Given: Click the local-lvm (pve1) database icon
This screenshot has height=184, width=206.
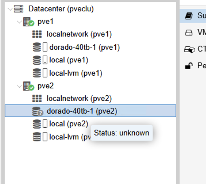Looking at the screenshot, I should click(37, 73).
